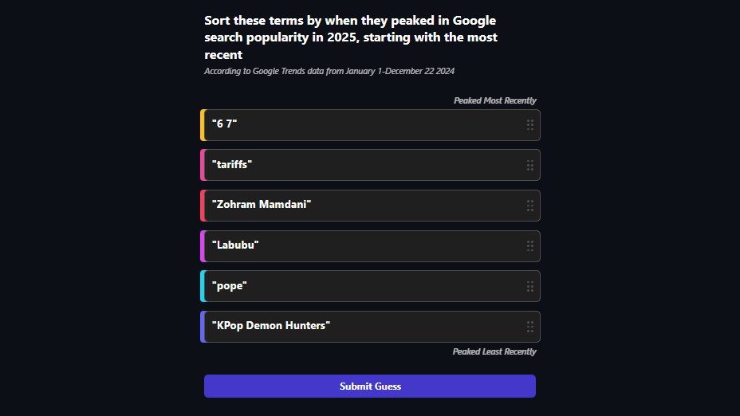The image size is (740, 416).
Task: Click the drag handle beside "Zohram Mamdani"
Action: [530, 206]
